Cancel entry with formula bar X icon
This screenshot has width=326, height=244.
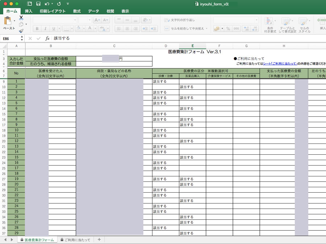pyautogui.click(x=30, y=38)
